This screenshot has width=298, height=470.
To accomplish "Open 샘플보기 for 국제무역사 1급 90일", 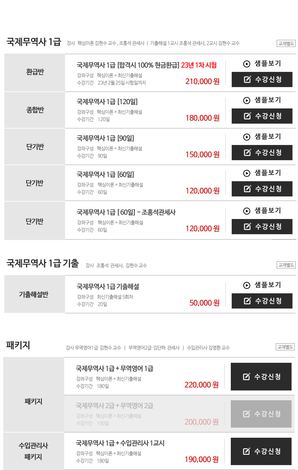I will tap(262, 137).
